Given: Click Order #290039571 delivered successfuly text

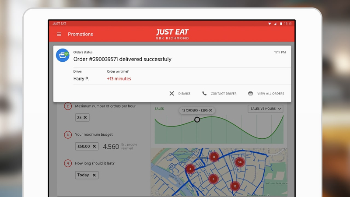Looking at the screenshot, I should (122, 59).
